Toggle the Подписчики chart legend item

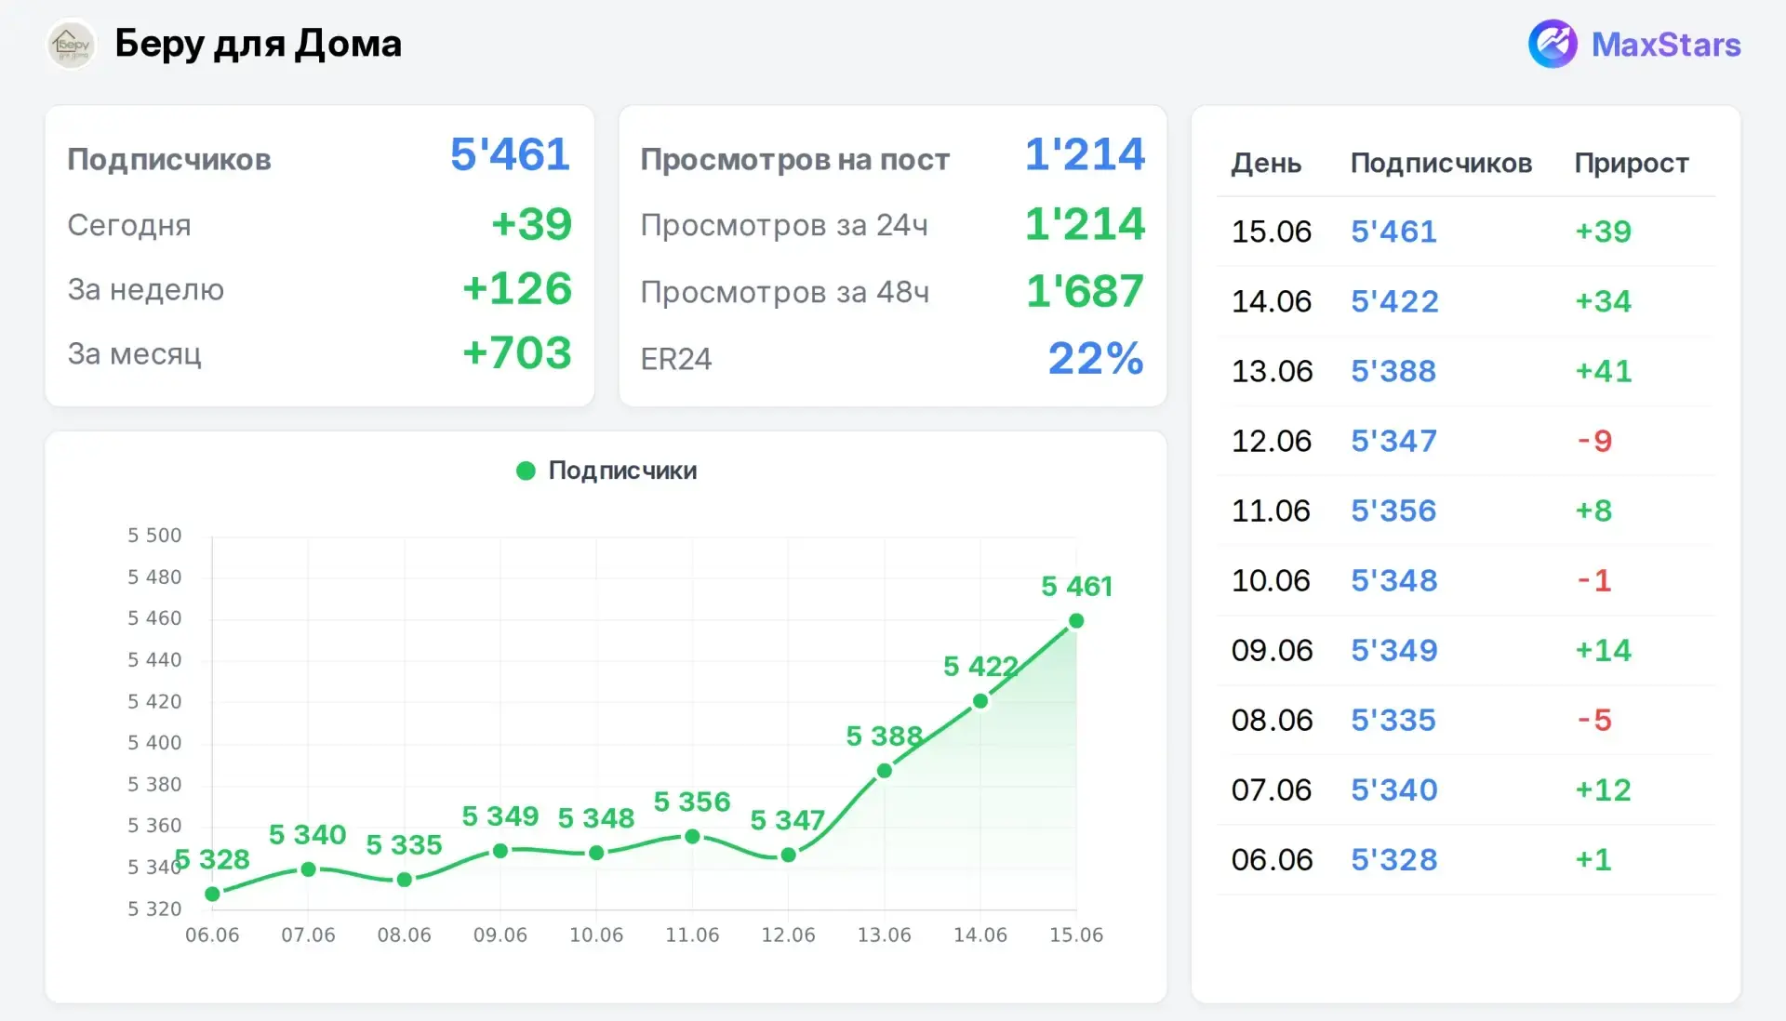click(x=606, y=471)
